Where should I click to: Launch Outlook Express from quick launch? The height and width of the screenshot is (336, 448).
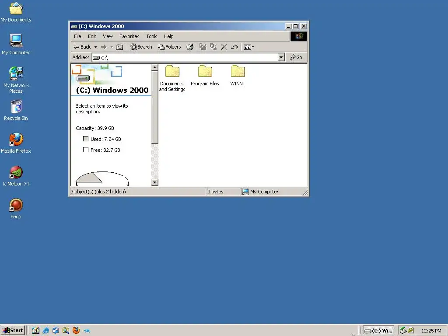56,331
